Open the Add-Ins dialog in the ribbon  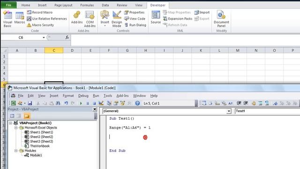tap(77, 18)
